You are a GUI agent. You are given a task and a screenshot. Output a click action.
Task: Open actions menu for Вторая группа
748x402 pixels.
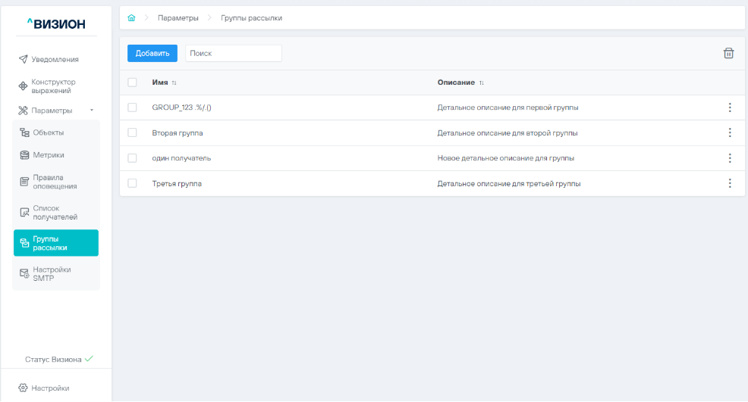coord(729,132)
